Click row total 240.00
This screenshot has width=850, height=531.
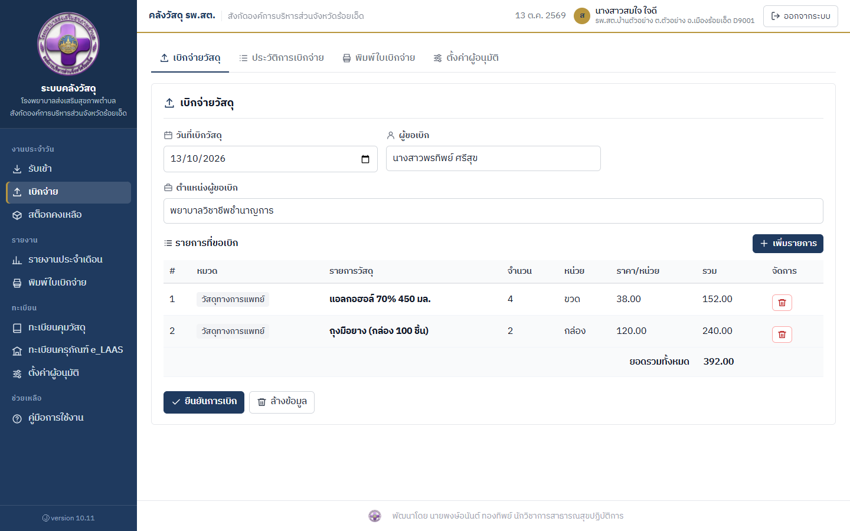tap(717, 331)
